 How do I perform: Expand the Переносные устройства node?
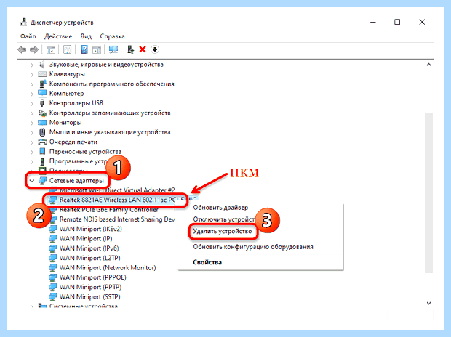[x=32, y=152]
